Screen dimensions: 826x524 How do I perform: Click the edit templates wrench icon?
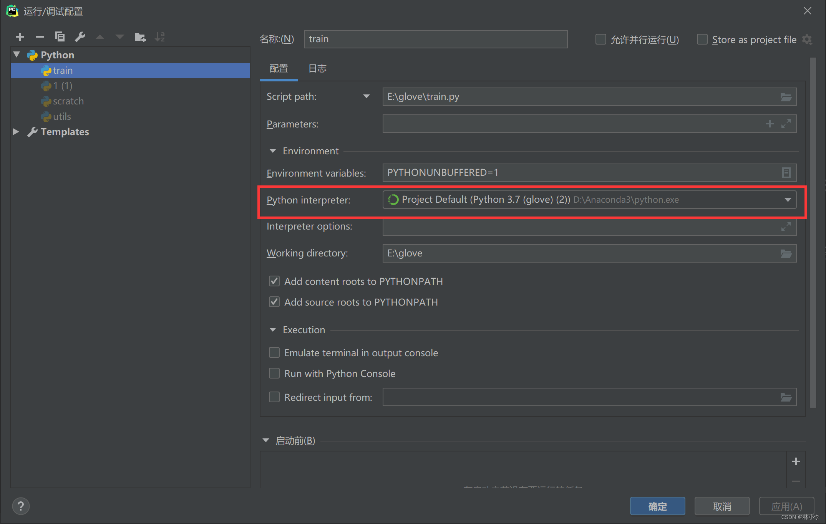coord(80,37)
